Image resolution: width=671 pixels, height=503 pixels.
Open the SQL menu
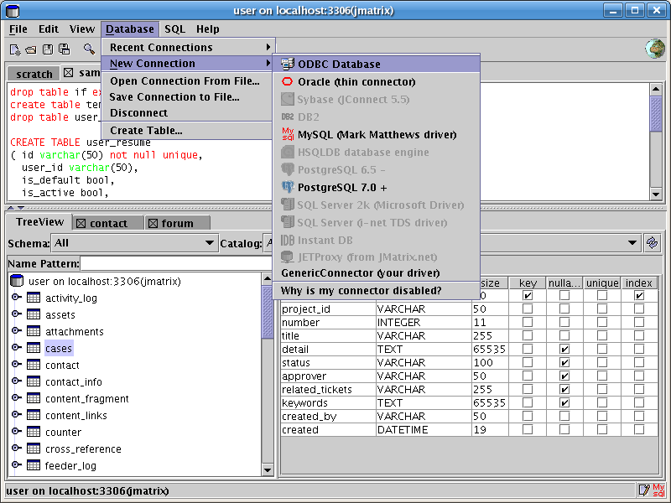[x=175, y=29]
